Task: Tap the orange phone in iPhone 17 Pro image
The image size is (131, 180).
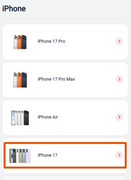Action: (x=19, y=42)
